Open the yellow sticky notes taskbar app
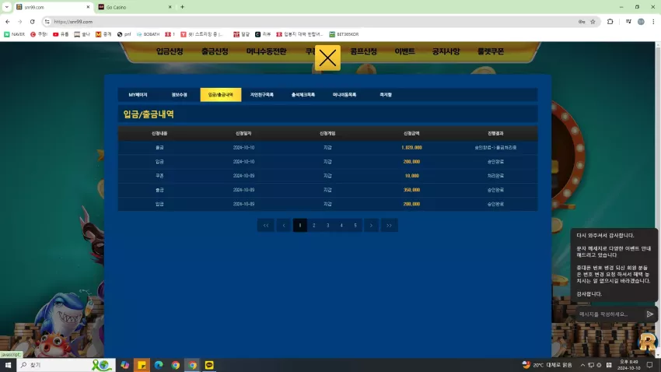Image resolution: width=661 pixels, height=372 pixels. (x=142, y=365)
